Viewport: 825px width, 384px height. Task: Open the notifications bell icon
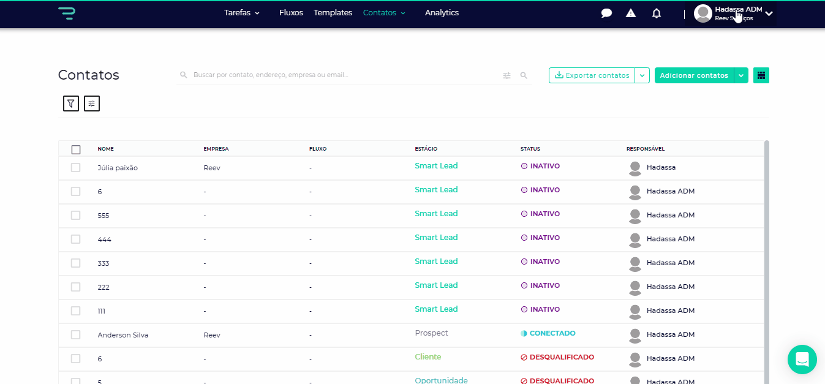tap(657, 13)
